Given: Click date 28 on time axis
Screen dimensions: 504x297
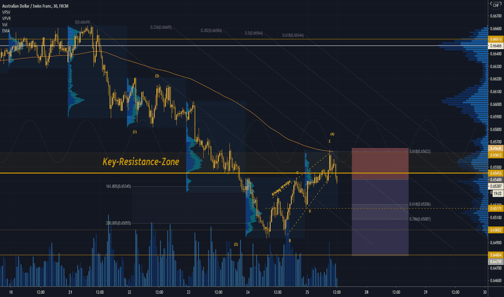Looking at the screenshot, I should coord(367,292).
